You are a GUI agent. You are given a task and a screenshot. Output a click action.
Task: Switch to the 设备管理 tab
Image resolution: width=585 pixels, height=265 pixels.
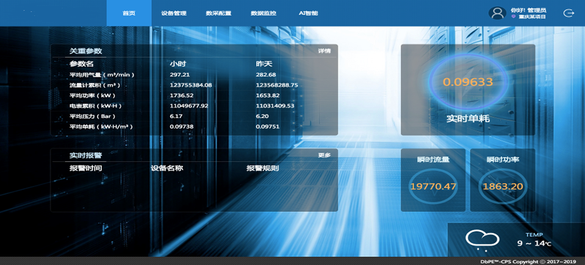[x=173, y=13]
